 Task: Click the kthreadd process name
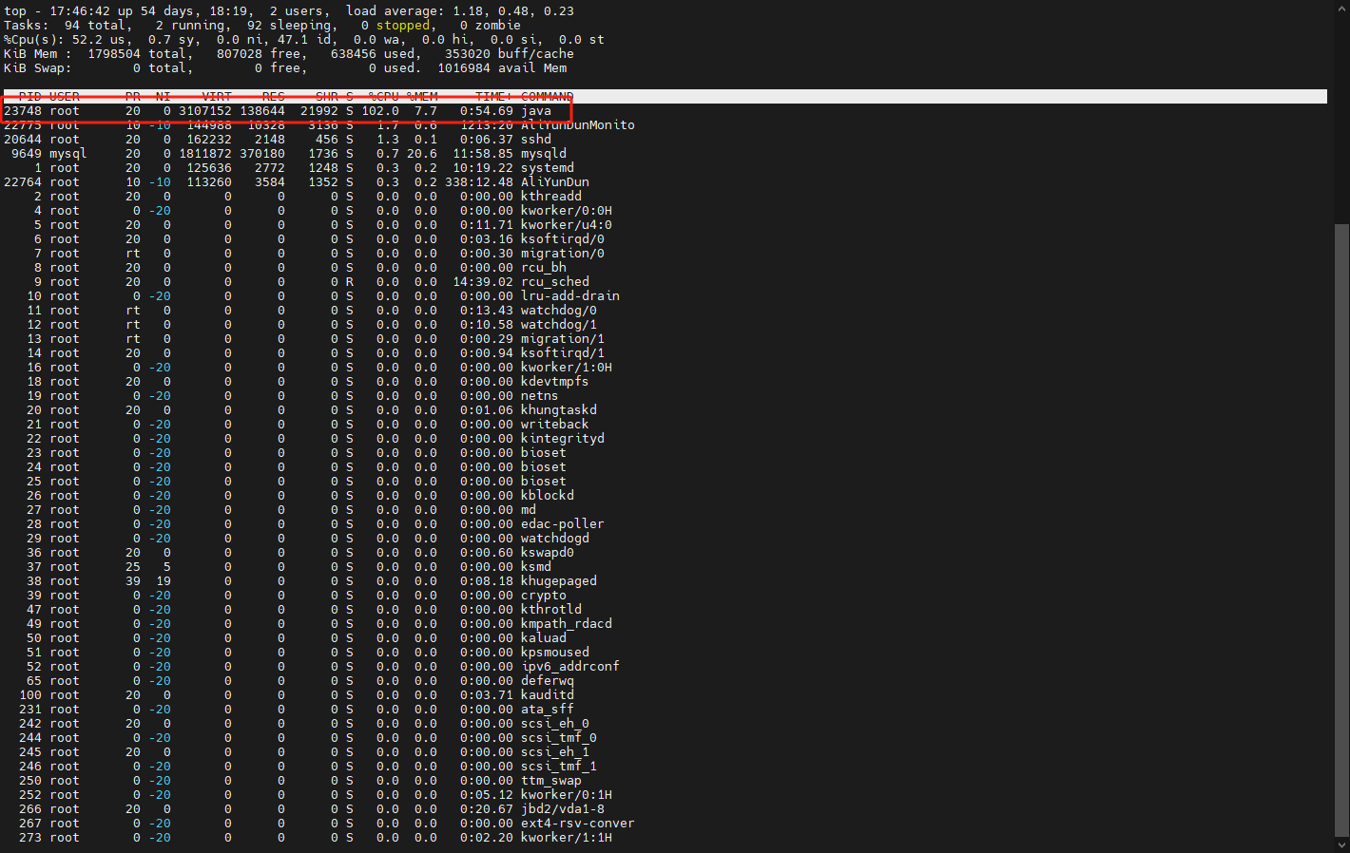pyautogui.click(x=551, y=197)
